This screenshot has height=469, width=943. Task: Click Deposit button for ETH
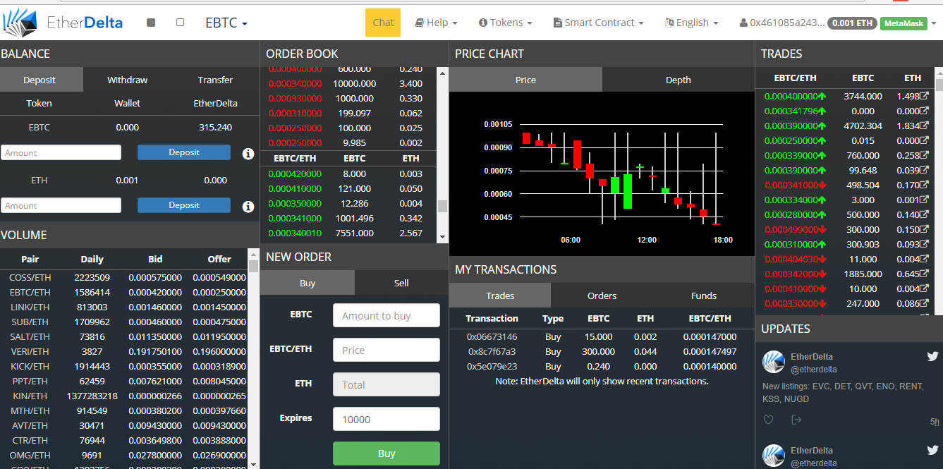(184, 205)
